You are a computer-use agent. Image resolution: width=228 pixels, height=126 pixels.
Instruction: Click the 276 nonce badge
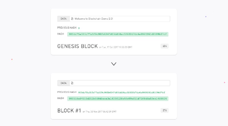coord(165,110)
